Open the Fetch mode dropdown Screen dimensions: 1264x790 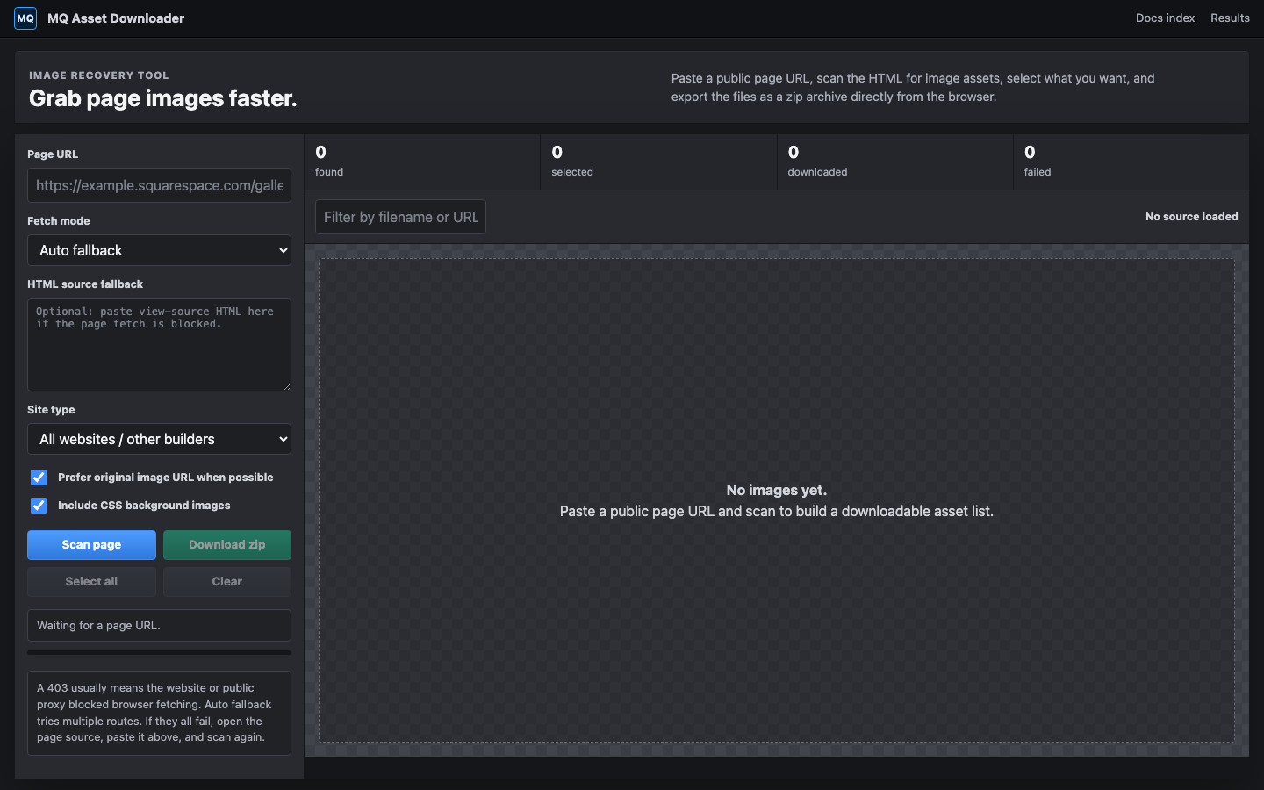[159, 250]
